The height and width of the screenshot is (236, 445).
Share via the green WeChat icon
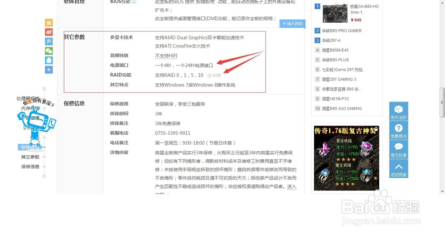point(49,51)
